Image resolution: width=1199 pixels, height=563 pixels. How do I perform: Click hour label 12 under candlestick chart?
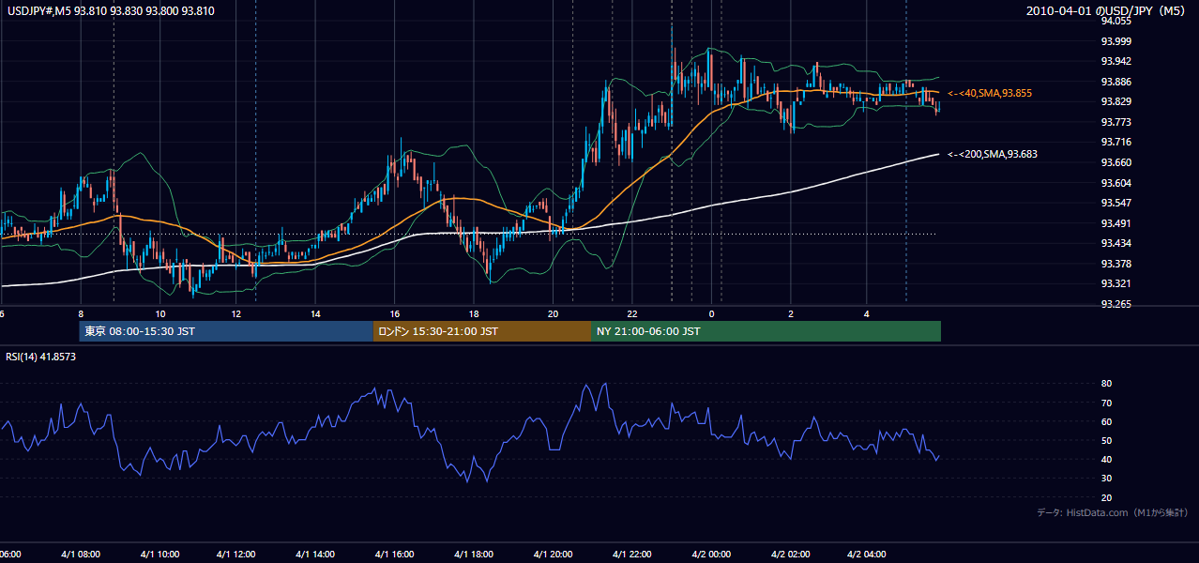[237, 313]
